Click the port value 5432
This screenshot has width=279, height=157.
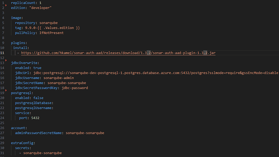tap(35, 118)
